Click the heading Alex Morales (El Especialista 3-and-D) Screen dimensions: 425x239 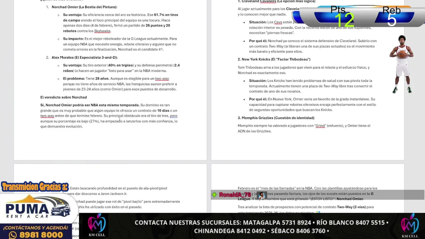tap(85, 57)
